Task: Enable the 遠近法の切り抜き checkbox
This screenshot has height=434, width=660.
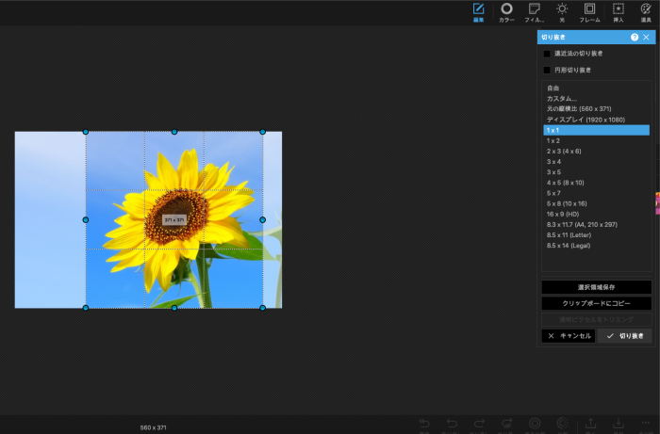Action: [x=547, y=54]
